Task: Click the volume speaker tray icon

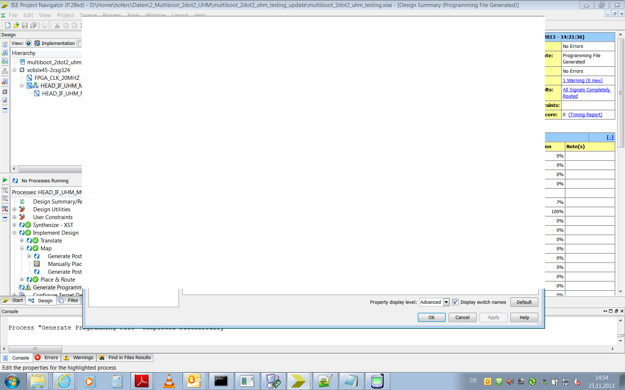Action: point(510,381)
